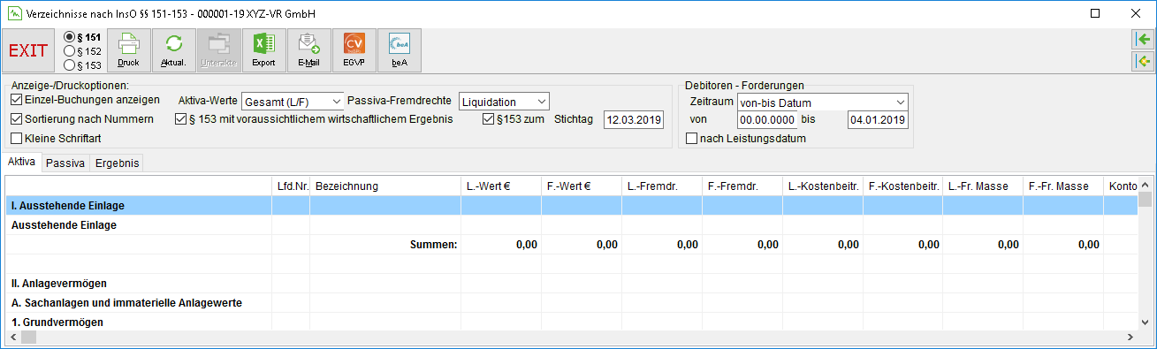Click the Lfd.Nr. column header

coord(291,186)
